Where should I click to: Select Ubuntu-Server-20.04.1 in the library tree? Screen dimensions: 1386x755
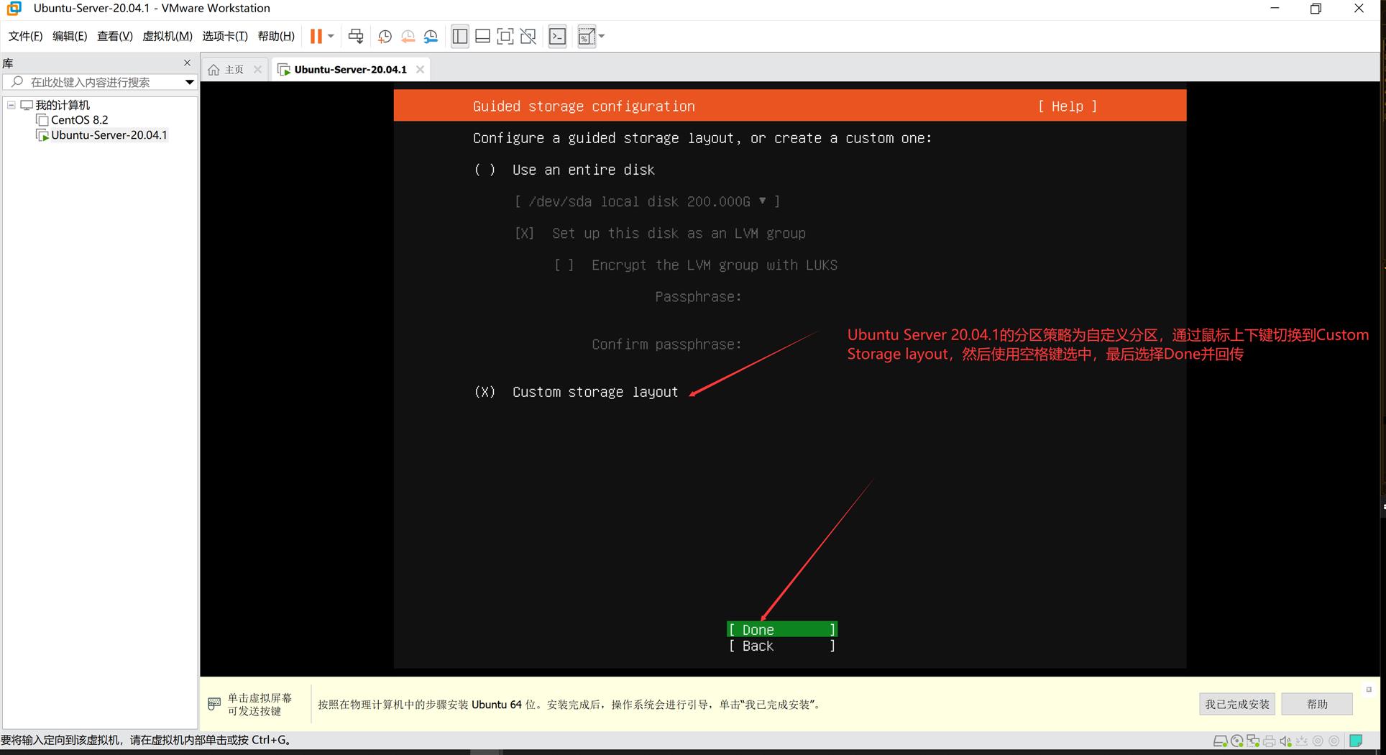pyautogui.click(x=109, y=135)
